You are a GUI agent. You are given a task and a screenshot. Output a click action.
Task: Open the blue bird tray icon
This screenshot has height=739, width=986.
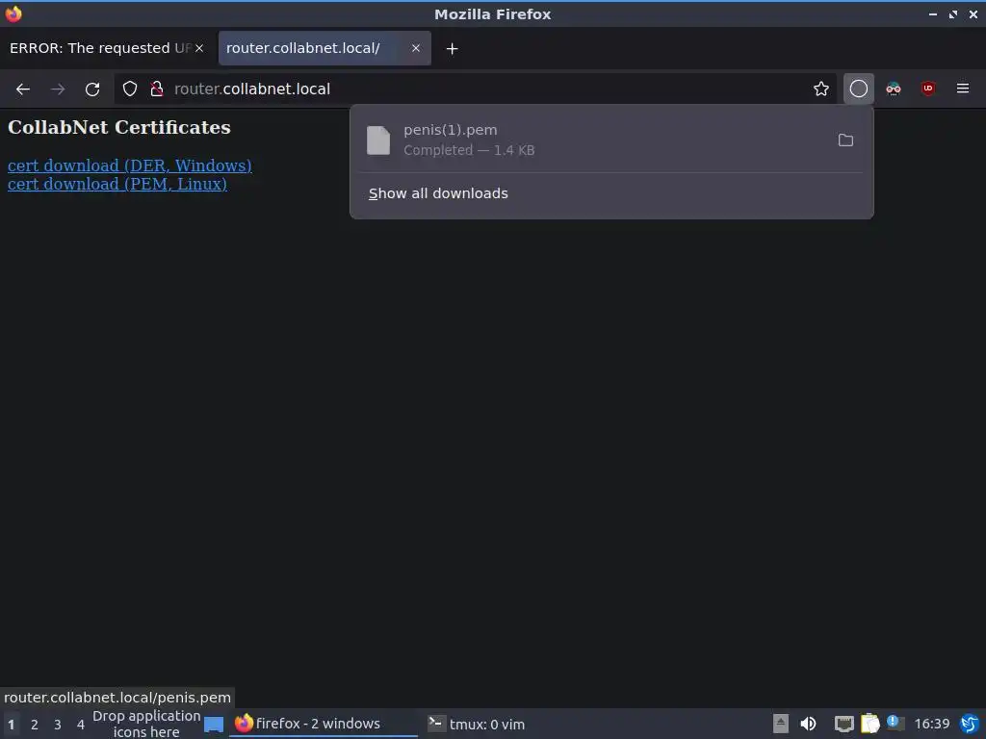(x=969, y=724)
